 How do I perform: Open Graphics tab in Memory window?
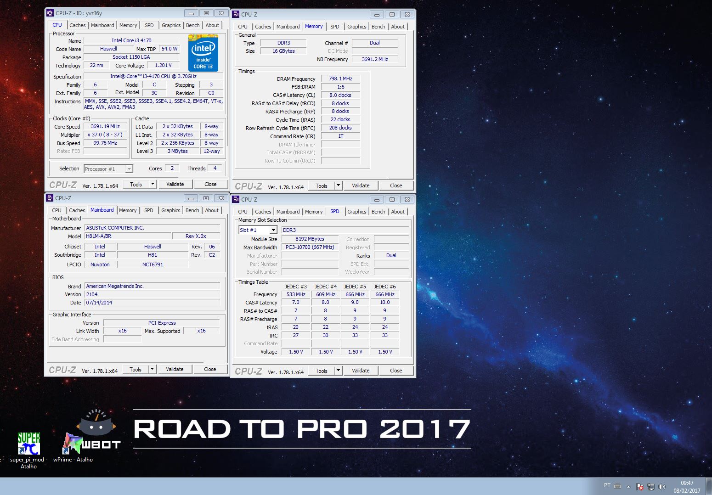coord(357,27)
